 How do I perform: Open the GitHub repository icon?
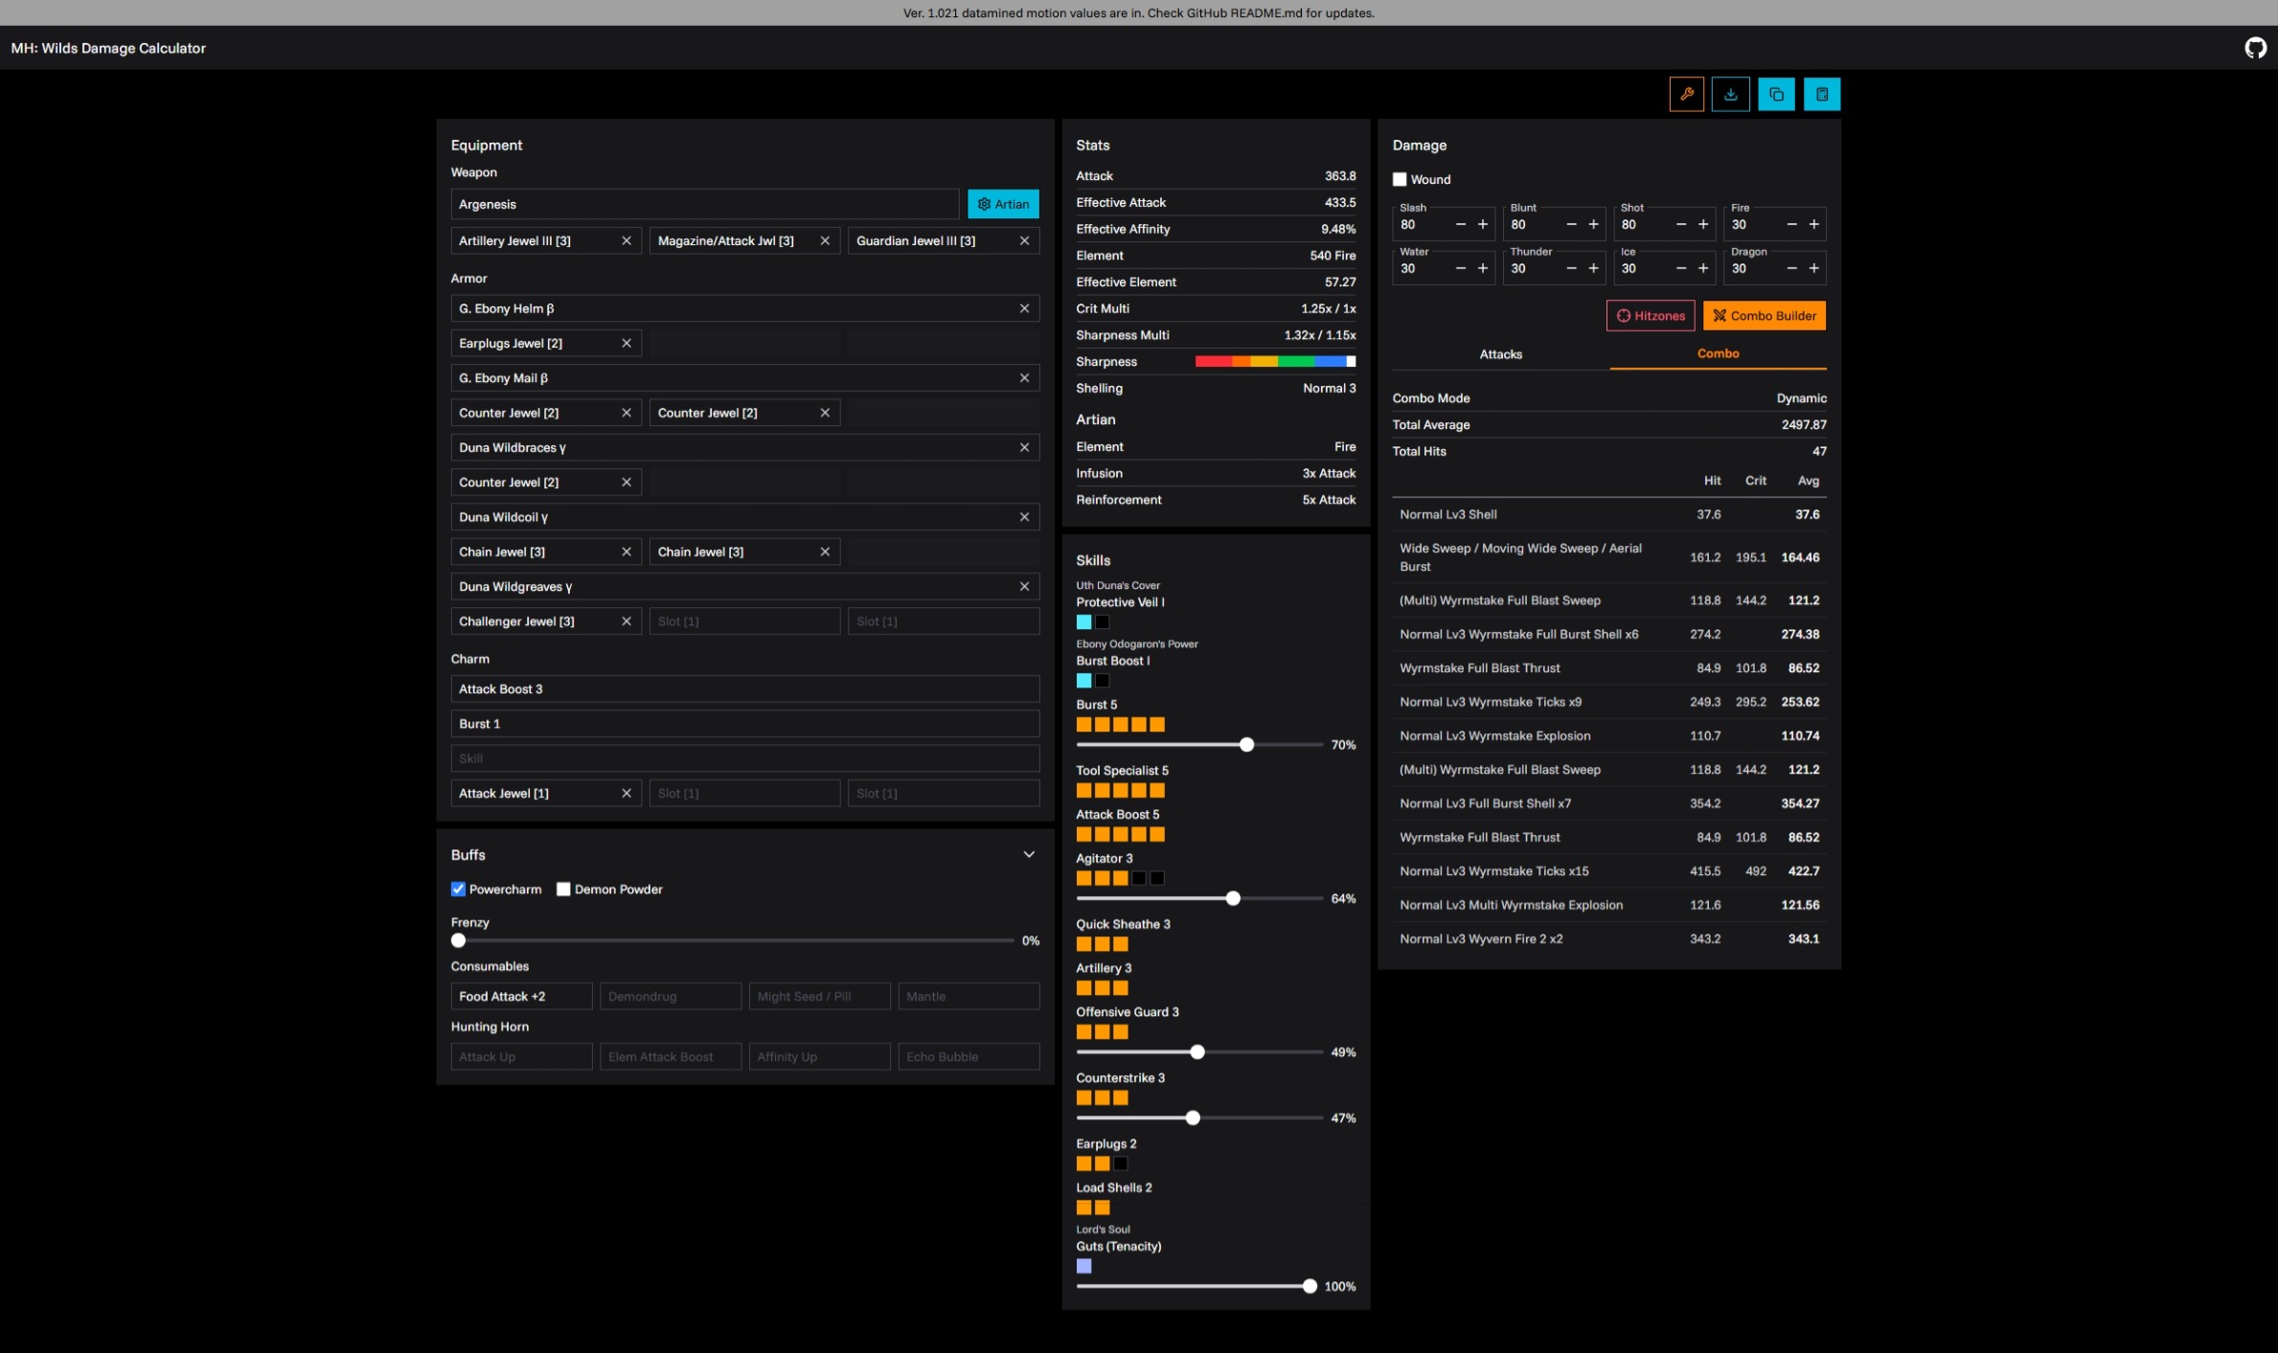(x=2255, y=48)
